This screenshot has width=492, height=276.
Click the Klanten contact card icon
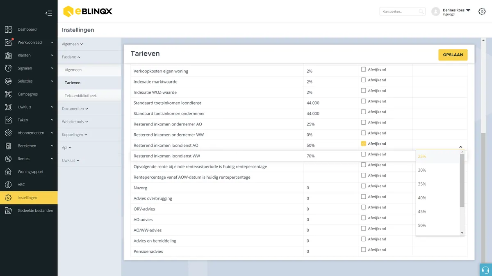click(x=8, y=55)
